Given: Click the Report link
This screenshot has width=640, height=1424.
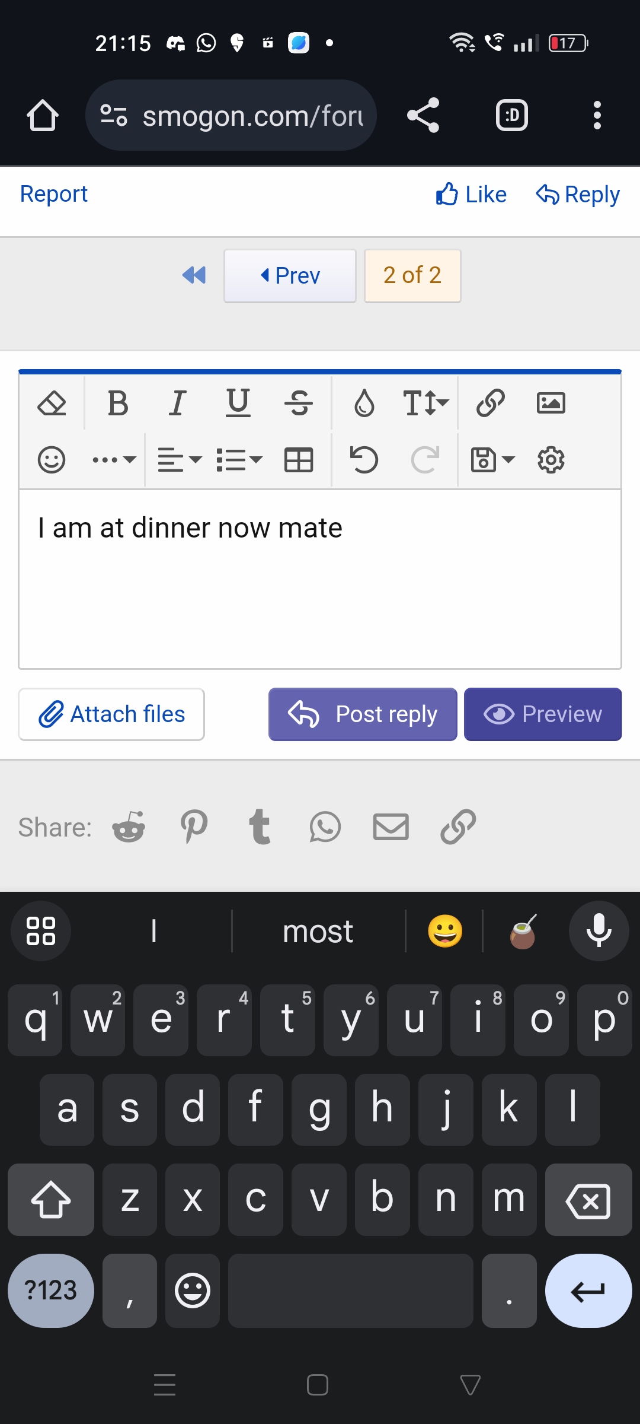Looking at the screenshot, I should point(54,194).
